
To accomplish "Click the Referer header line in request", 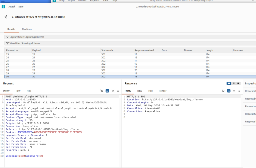I will (x=43, y=129).
